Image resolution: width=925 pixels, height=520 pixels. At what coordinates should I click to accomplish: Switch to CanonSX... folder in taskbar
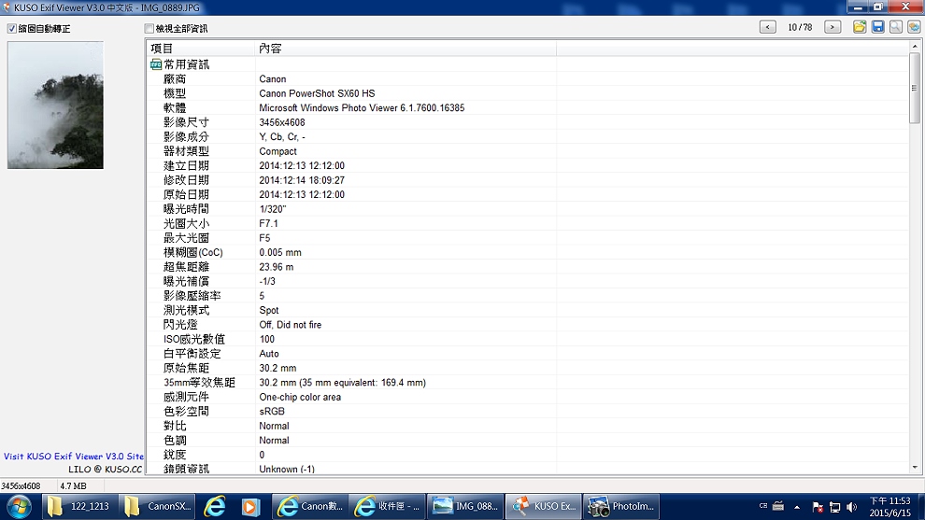pos(157,506)
